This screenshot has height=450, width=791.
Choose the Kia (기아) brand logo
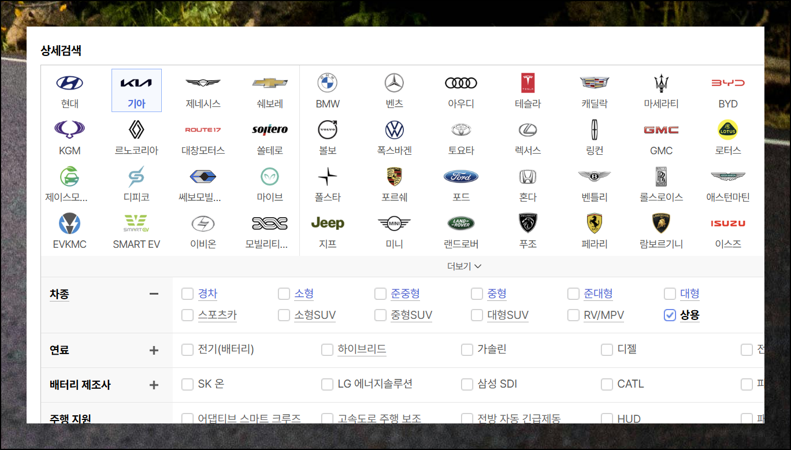coord(136,83)
